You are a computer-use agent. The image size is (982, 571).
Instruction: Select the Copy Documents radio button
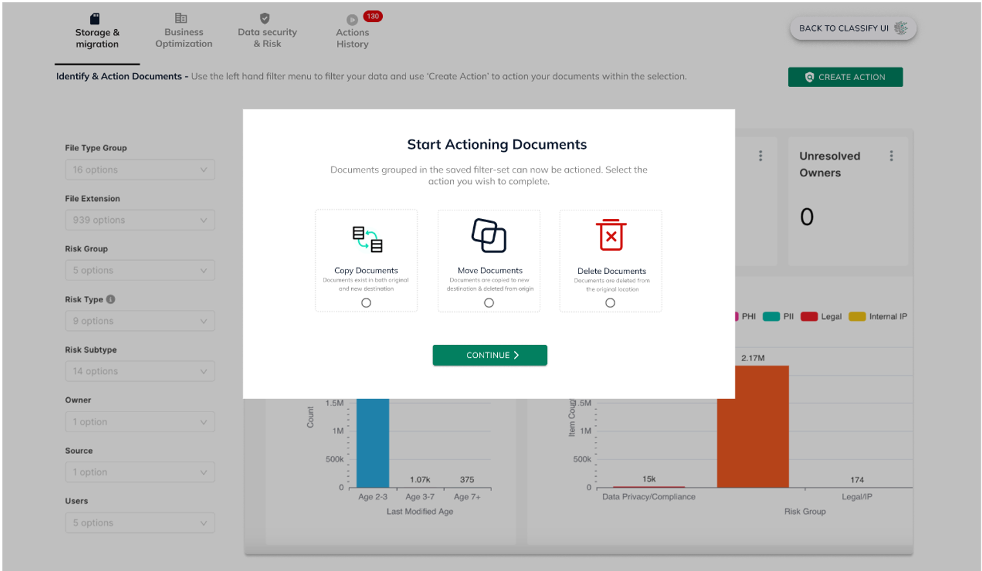click(x=366, y=303)
